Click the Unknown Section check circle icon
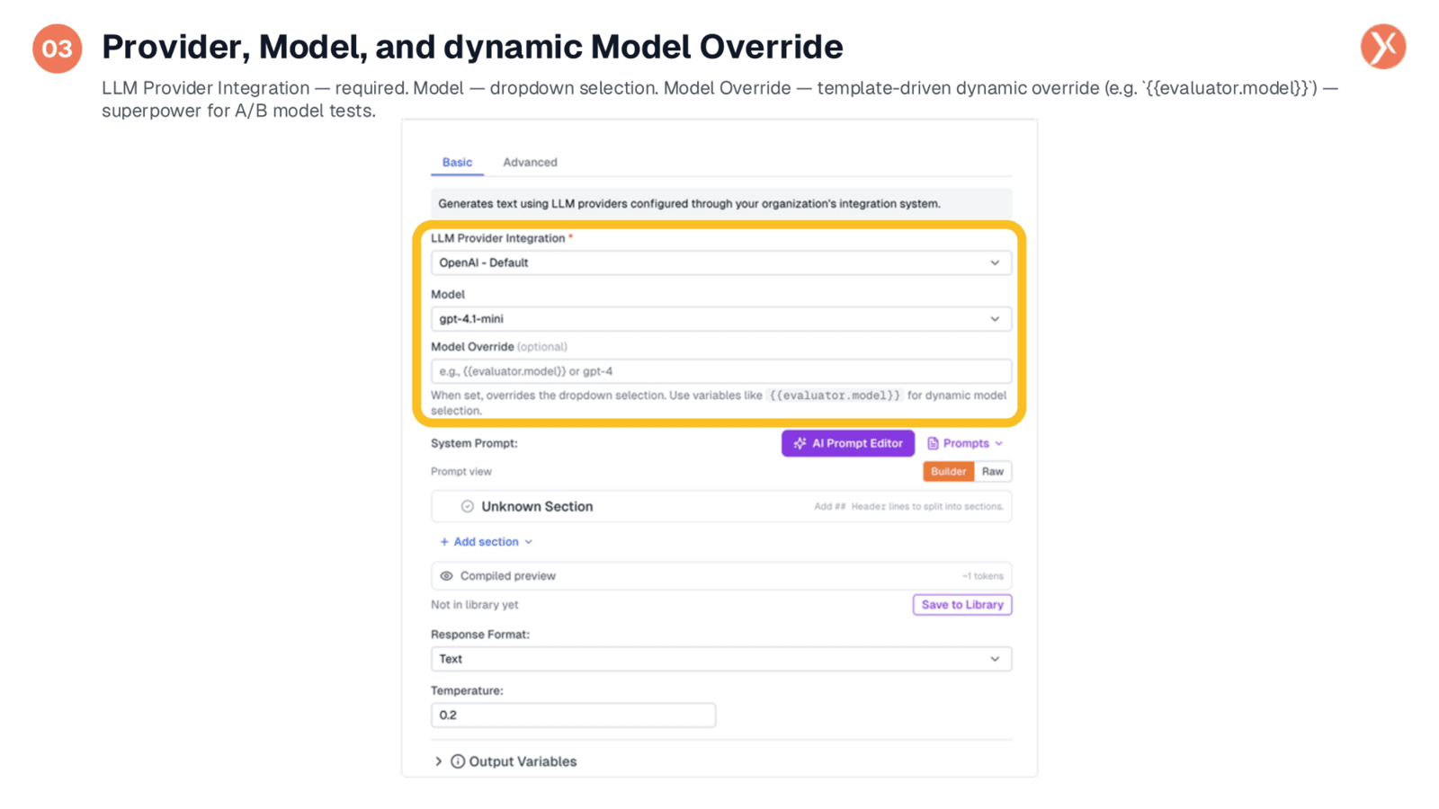Image resolution: width=1439 pixels, height=809 pixels. pos(468,506)
